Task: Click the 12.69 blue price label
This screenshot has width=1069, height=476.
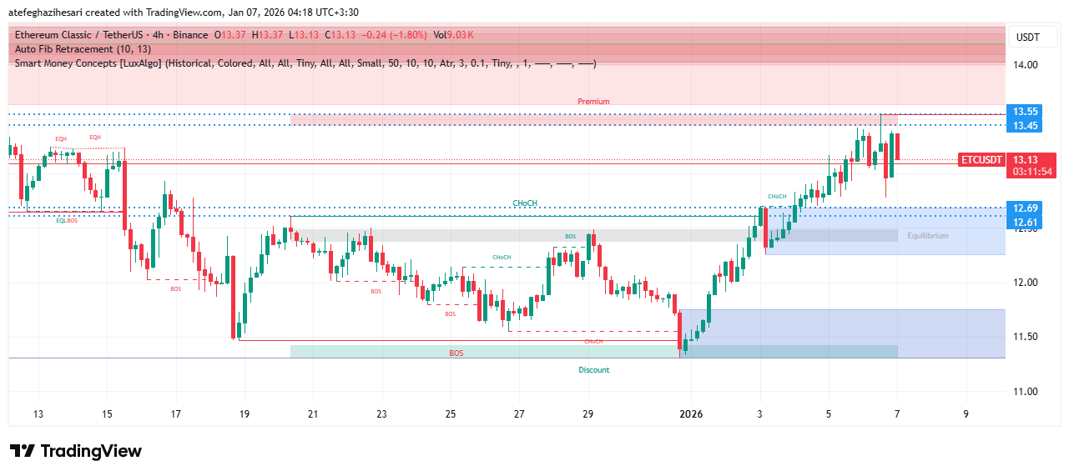Action: coord(1025,208)
